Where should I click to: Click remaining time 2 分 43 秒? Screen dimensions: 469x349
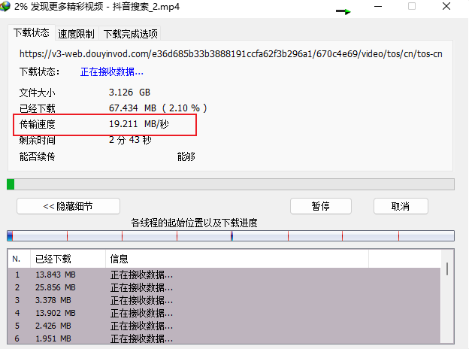pyautogui.click(x=130, y=140)
